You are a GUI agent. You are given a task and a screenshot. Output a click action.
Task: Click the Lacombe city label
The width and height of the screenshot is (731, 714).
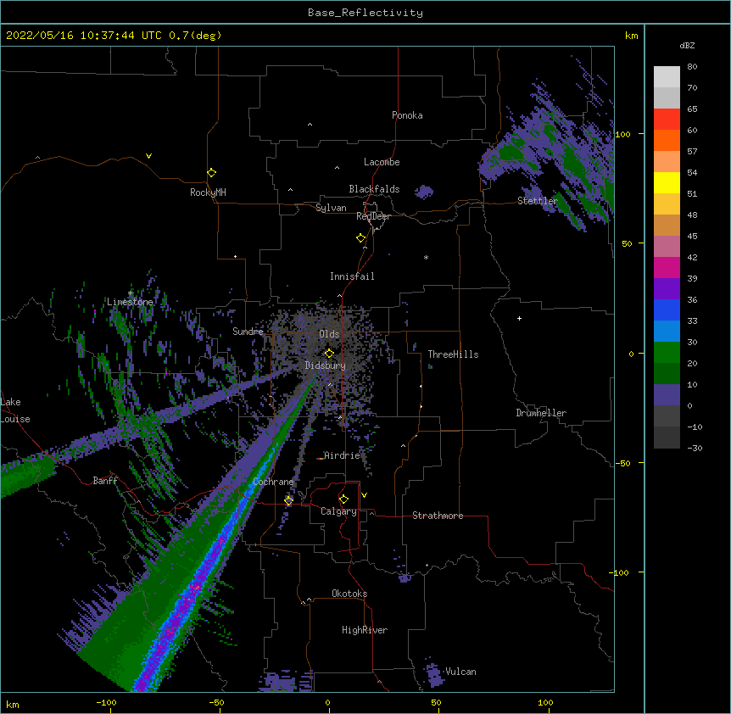(x=382, y=162)
